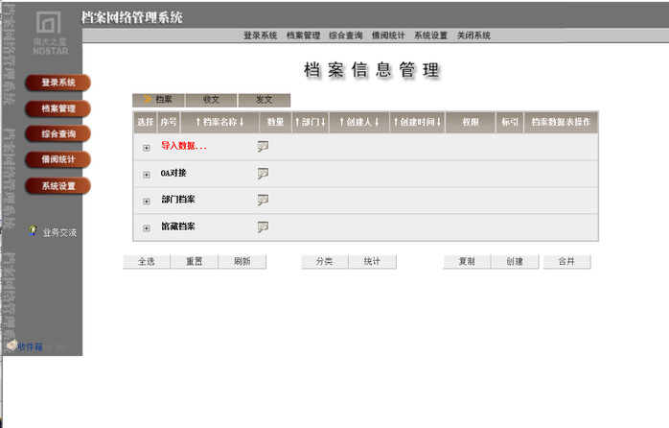Open 档案管理 in top menu bar

tap(303, 36)
